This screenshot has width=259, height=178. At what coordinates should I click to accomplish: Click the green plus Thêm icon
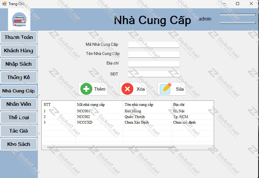pos(86,89)
